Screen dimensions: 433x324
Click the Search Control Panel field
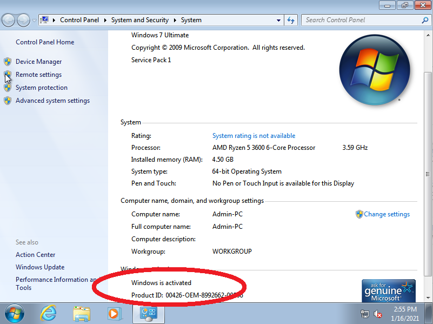click(366, 20)
